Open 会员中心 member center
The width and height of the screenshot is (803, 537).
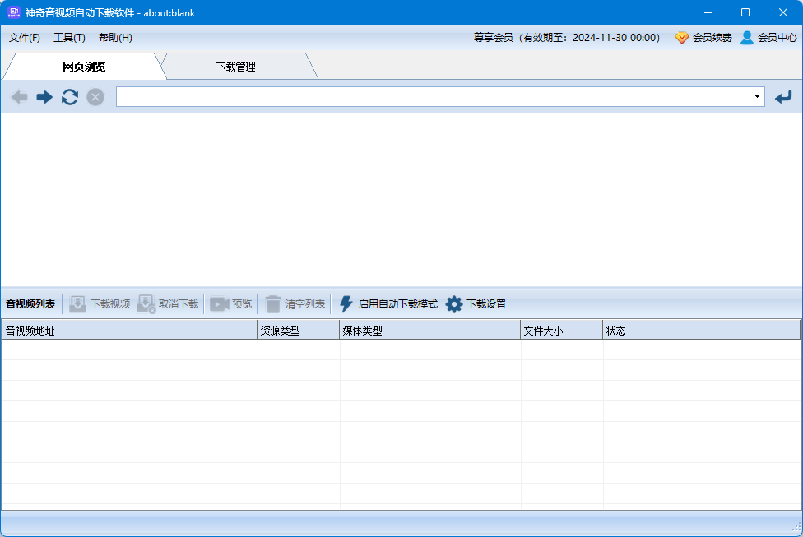768,38
